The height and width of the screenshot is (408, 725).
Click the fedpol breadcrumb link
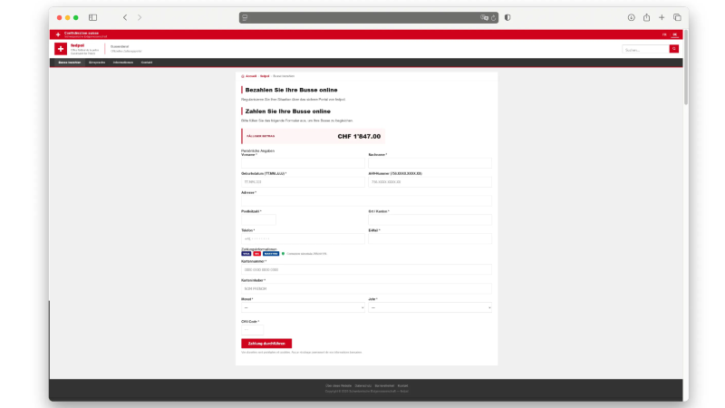click(265, 76)
